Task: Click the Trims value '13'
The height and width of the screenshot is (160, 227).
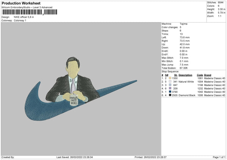Action: (181, 34)
